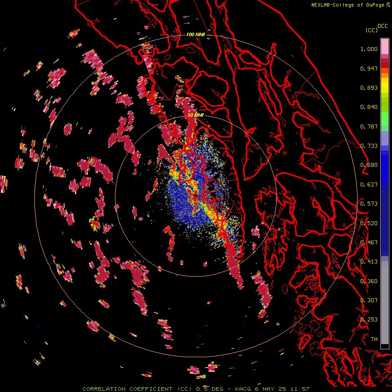Screen dimensions: 392x392
Task: Click the gray lower section of the color bar
Action: pos(385,303)
